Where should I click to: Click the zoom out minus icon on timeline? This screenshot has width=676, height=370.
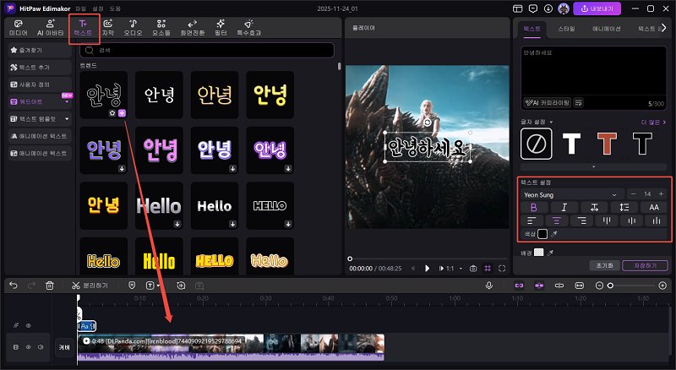[x=599, y=286]
